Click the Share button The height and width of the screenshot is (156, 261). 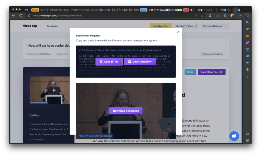click(190, 72)
